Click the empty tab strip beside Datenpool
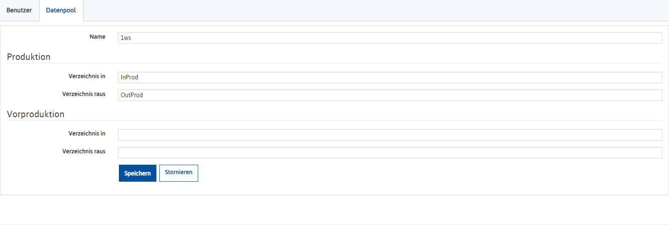This screenshot has width=669, height=225. (x=376, y=10)
